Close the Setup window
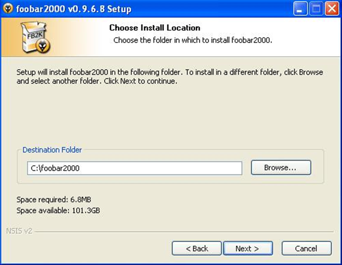342x265 pixels. pos(332,9)
